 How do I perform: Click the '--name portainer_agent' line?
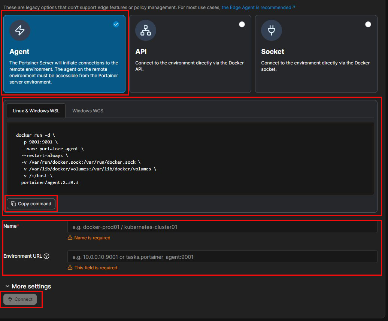(52, 149)
